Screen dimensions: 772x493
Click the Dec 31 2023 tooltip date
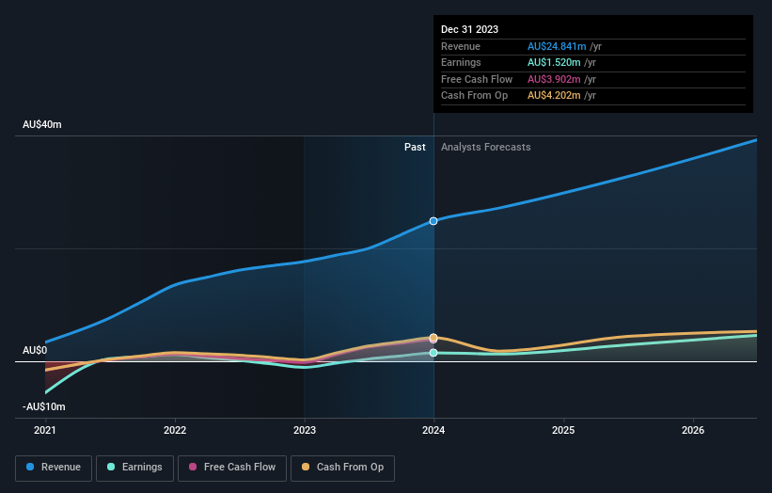[x=470, y=29]
